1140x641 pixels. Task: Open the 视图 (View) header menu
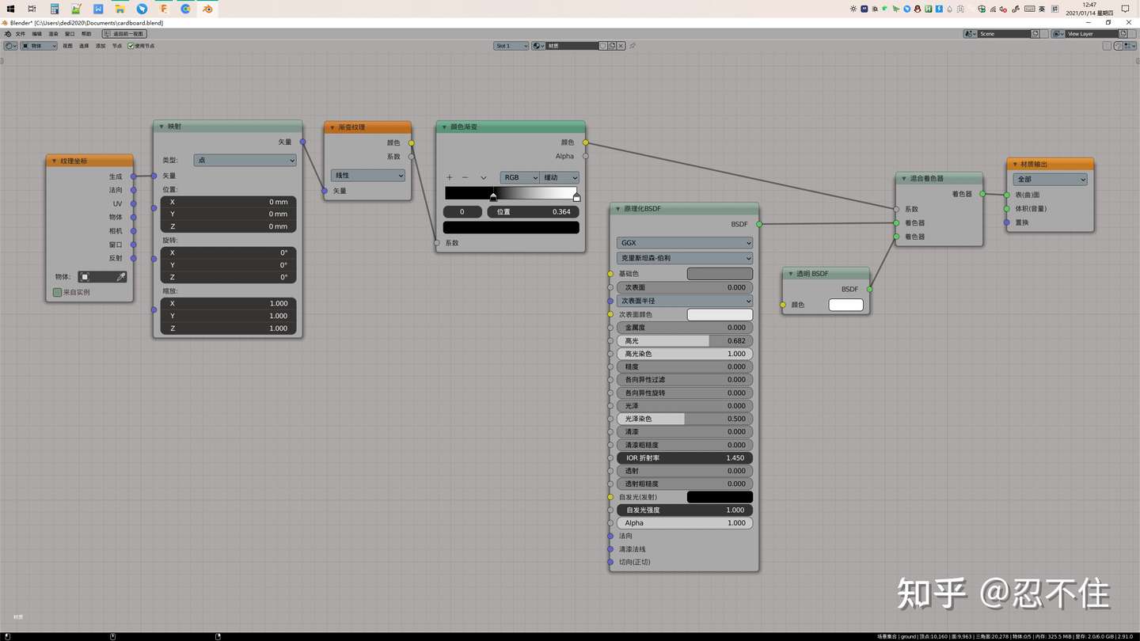pos(68,46)
